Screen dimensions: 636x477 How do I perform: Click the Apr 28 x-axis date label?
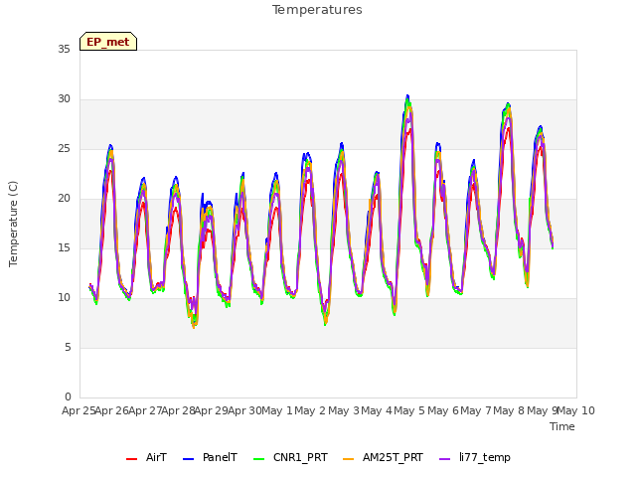pos(179,411)
